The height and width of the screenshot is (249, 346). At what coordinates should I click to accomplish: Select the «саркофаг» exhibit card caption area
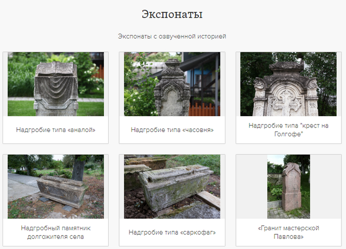(x=172, y=232)
